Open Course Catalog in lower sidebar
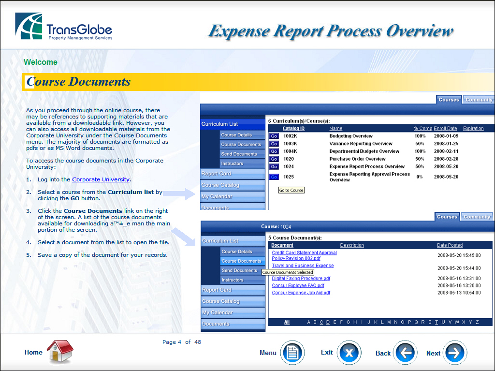495x371 pixels. click(x=233, y=301)
